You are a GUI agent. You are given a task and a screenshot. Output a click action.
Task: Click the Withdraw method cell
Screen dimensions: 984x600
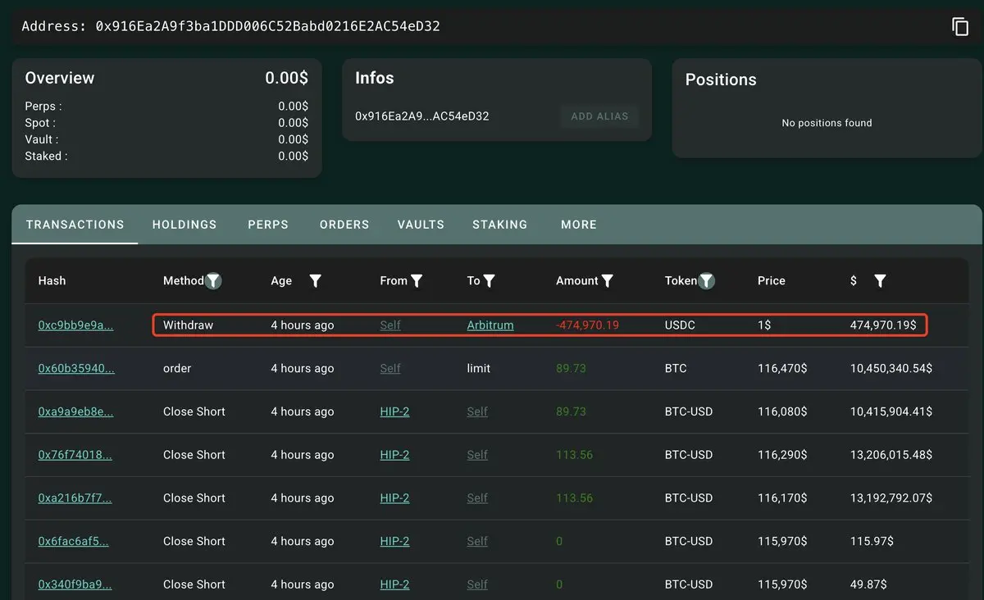click(188, 325)
